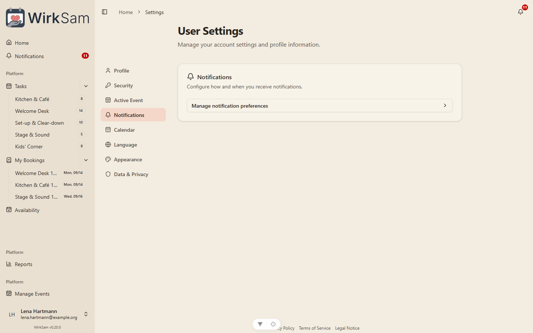The width and height of the screenshot is (533, 333).
Task: Click the My Bookings label
Action: click(30, 160)
